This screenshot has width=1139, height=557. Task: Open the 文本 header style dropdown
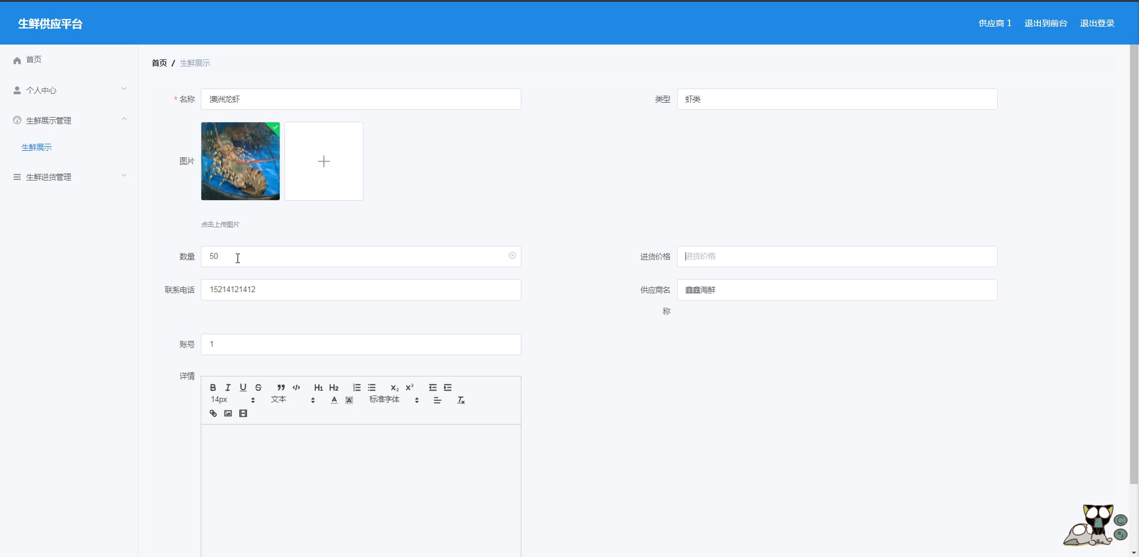click(293, 400)
